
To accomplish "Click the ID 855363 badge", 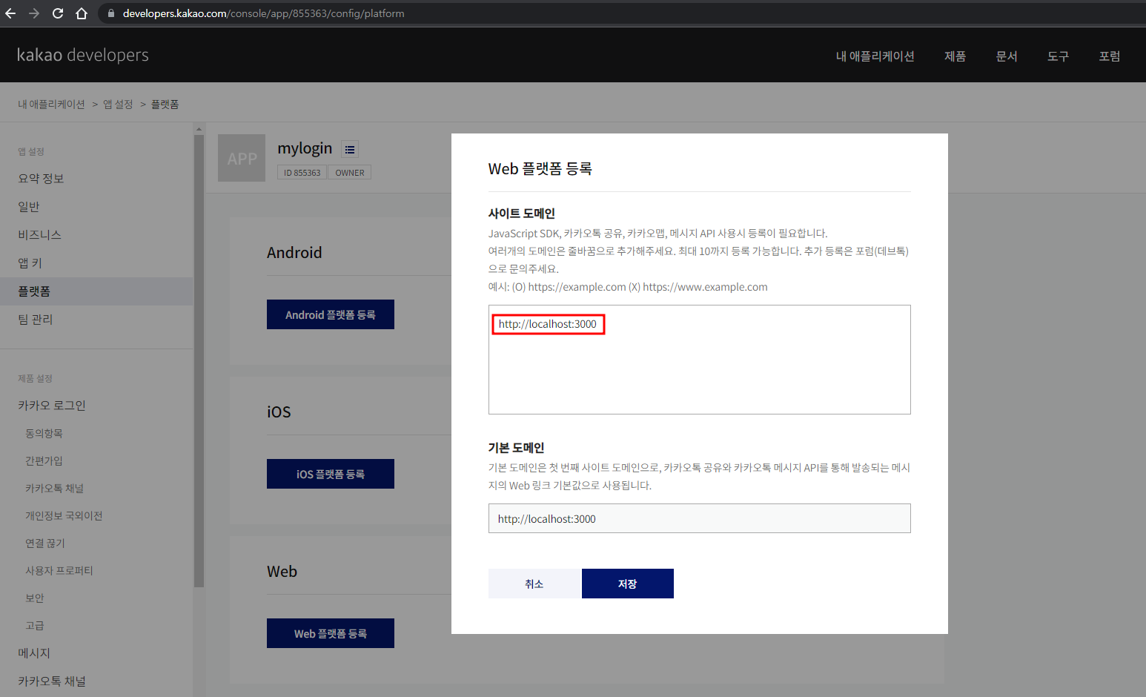I will point(302,173).
